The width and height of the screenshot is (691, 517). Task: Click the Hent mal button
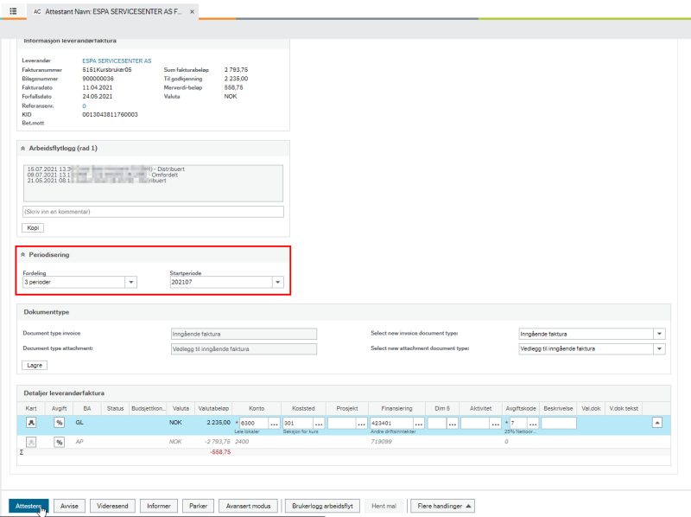pos(384,506)
